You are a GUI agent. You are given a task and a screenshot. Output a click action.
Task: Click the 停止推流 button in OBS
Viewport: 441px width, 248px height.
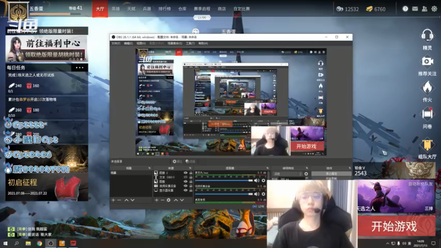(331, 174)
